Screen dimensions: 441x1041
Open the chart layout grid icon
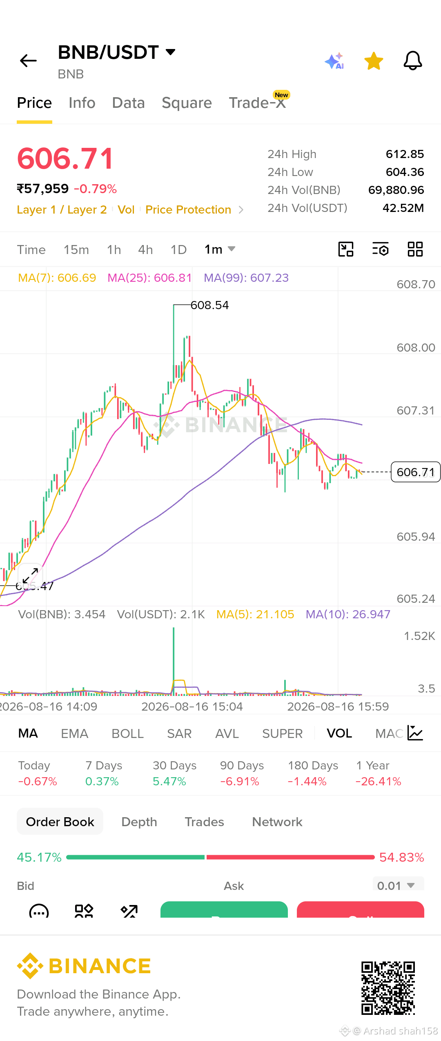pos(415,249)
